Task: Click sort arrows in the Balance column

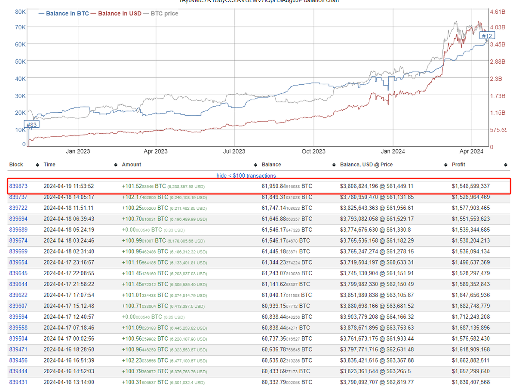Action: [x=334, y=165]
